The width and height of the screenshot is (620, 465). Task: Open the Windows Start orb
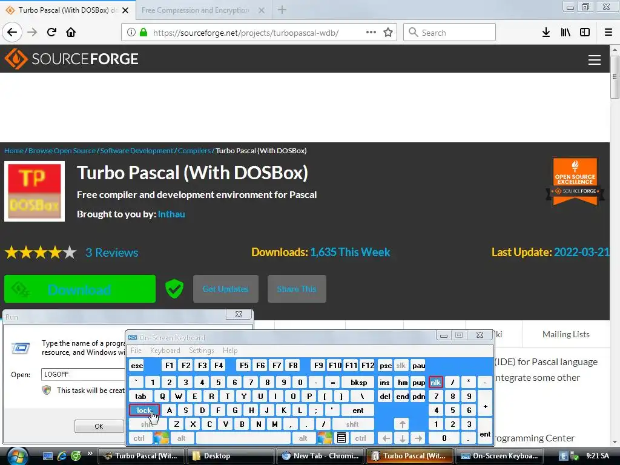pos(17,456)
